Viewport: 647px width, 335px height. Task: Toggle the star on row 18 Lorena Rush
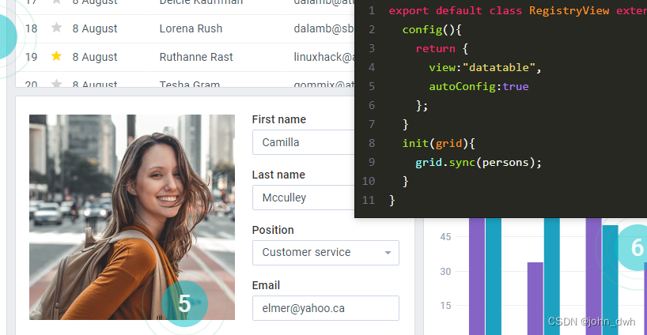[x=56, y=28]
